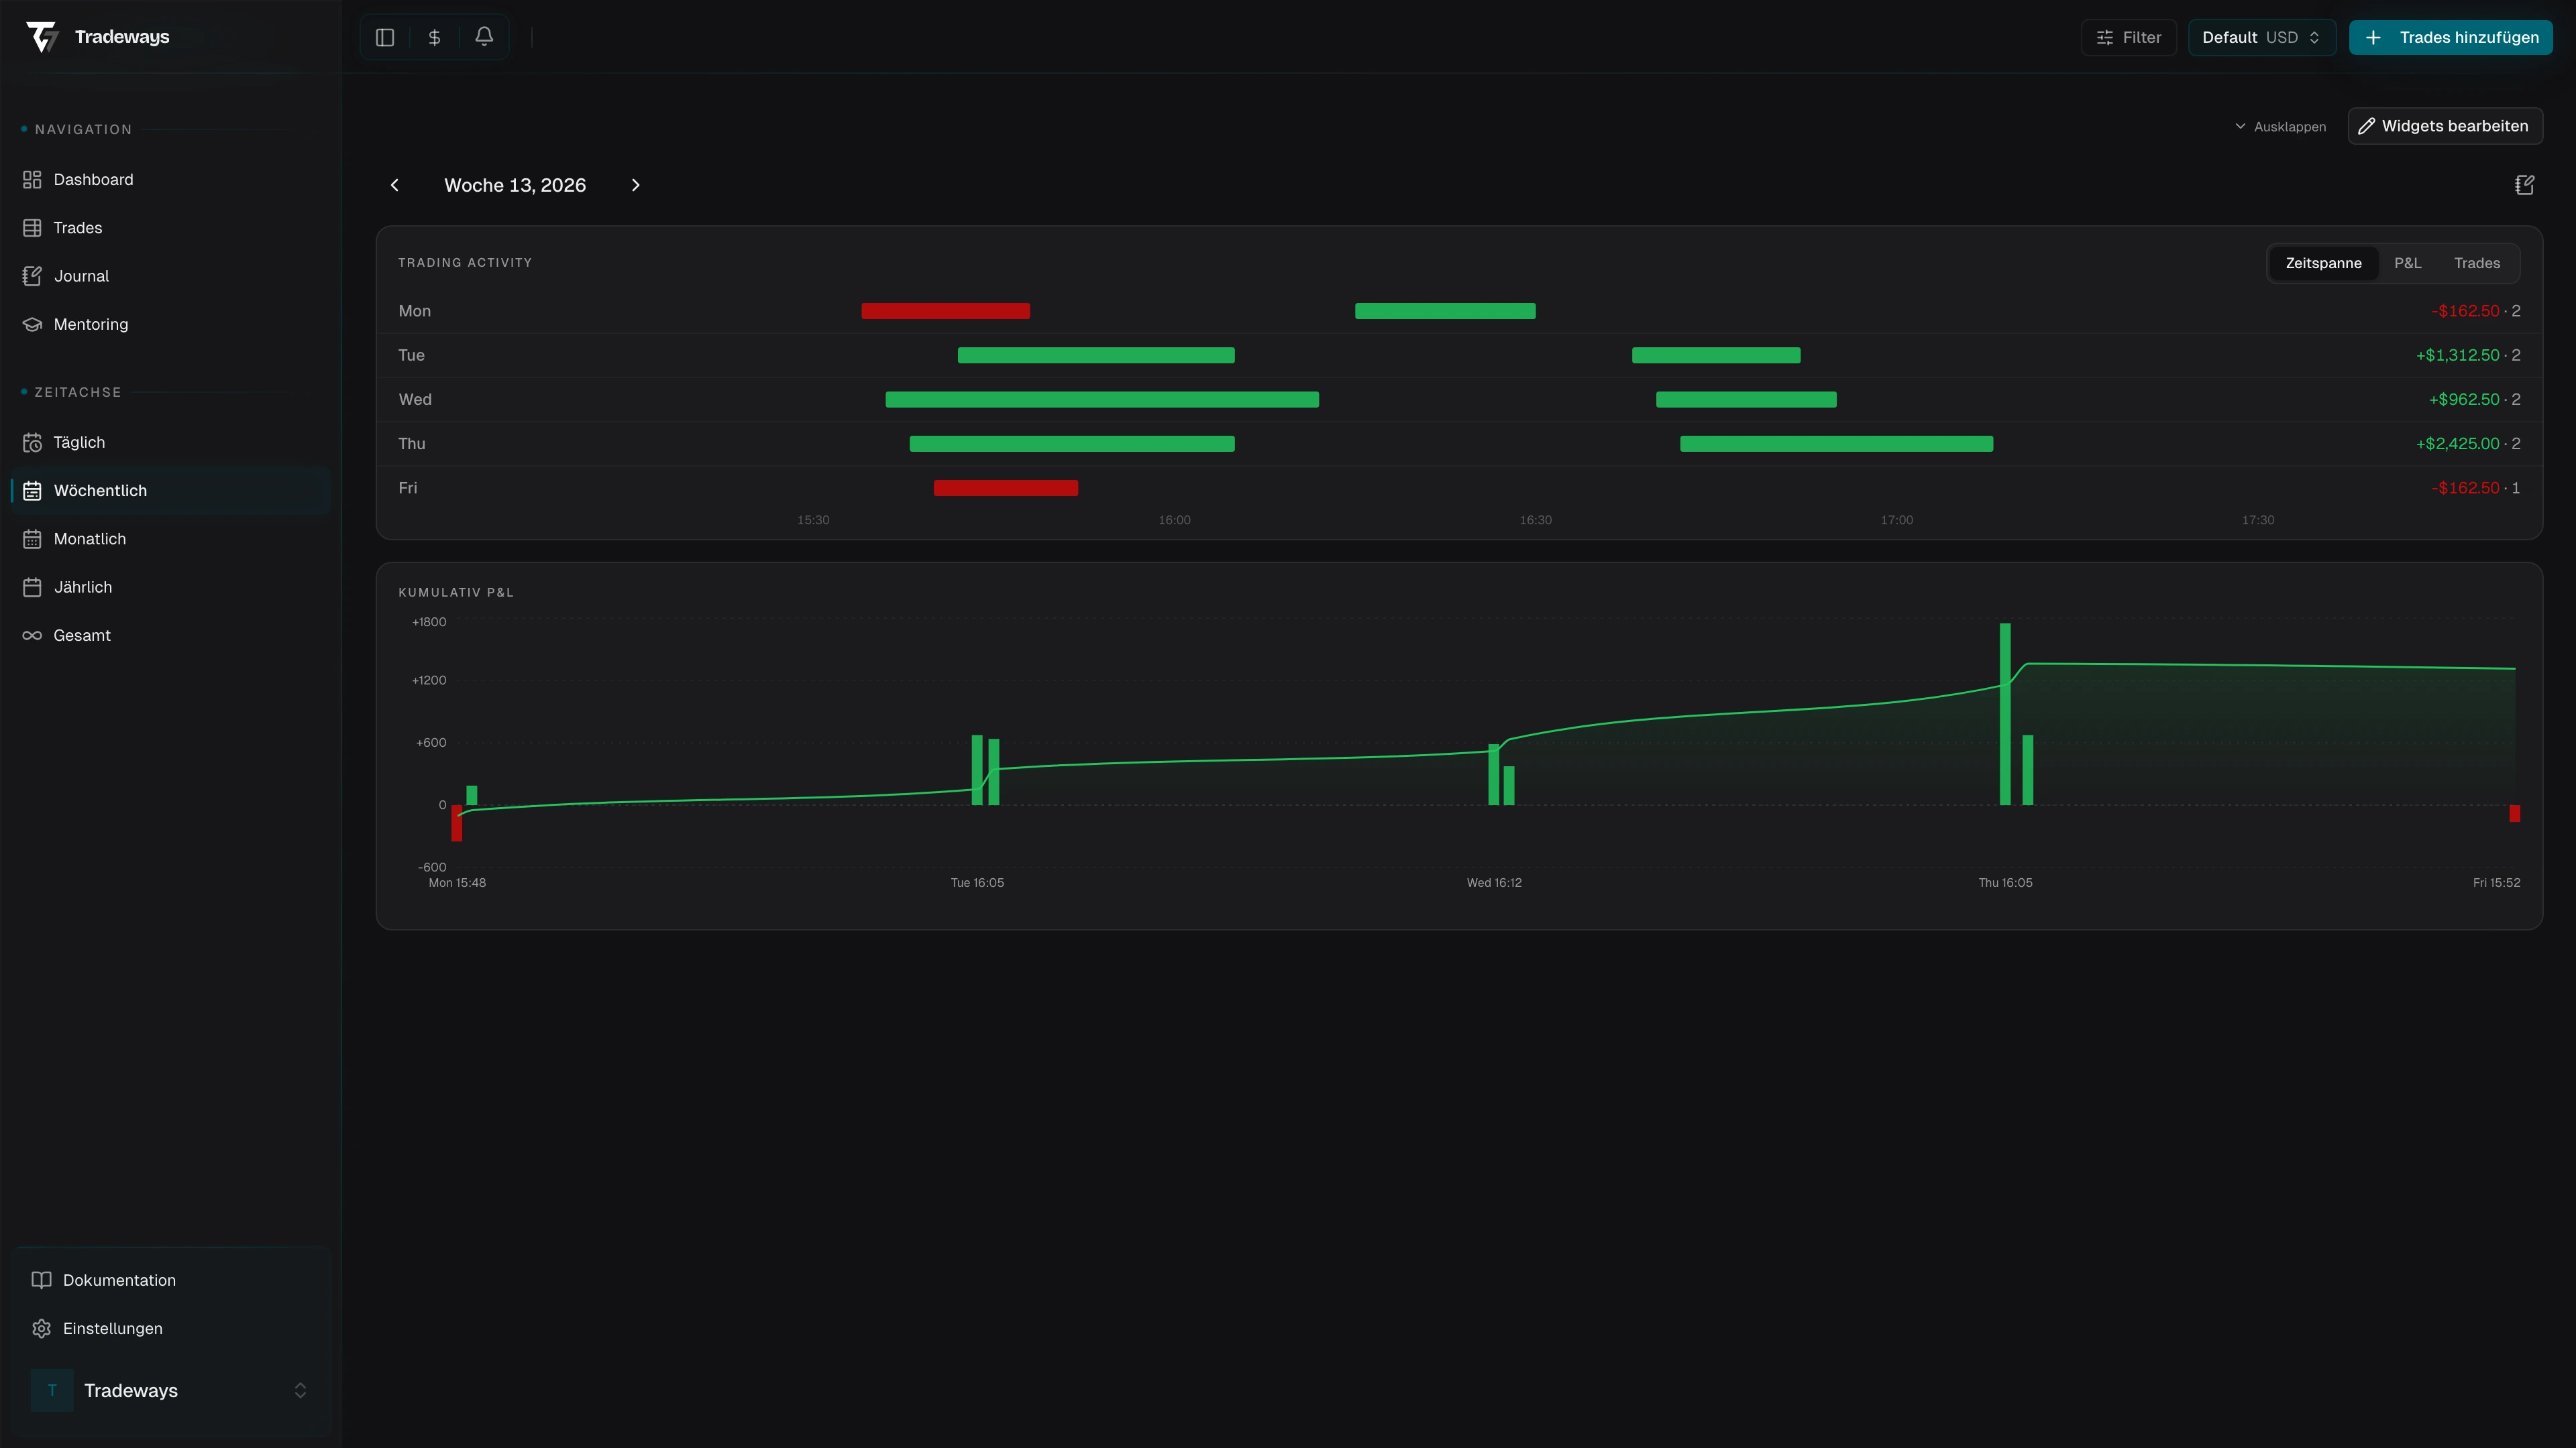
Task: Open the Filter options
Action: [x=2128, y=37]
